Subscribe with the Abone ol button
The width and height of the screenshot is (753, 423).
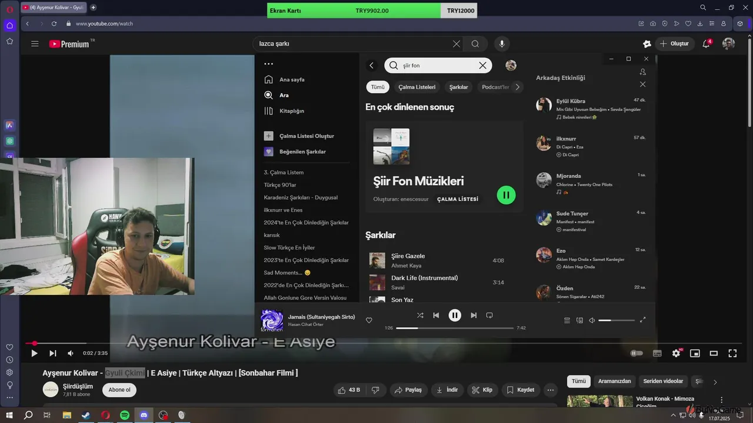[x=119, y=390]
